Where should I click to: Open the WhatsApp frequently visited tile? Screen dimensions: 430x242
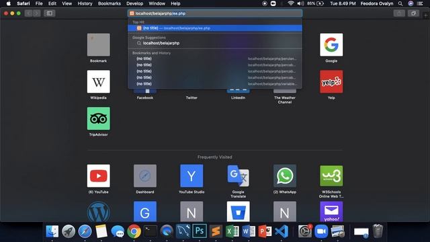click(x=285, y=176)
